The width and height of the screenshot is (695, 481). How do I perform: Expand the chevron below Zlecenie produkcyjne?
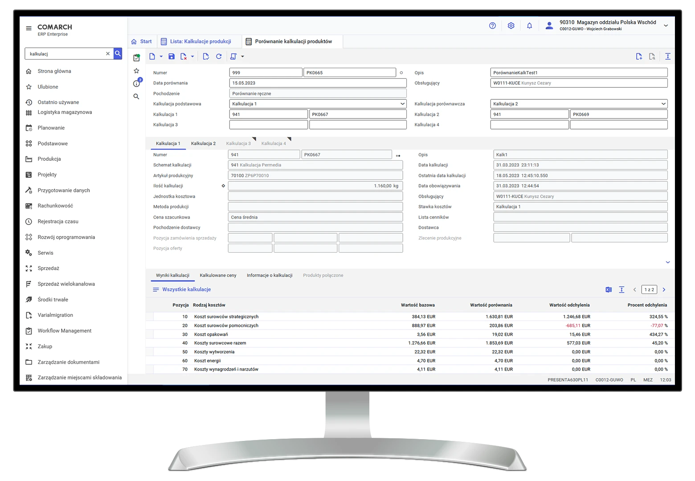point(668,262)
